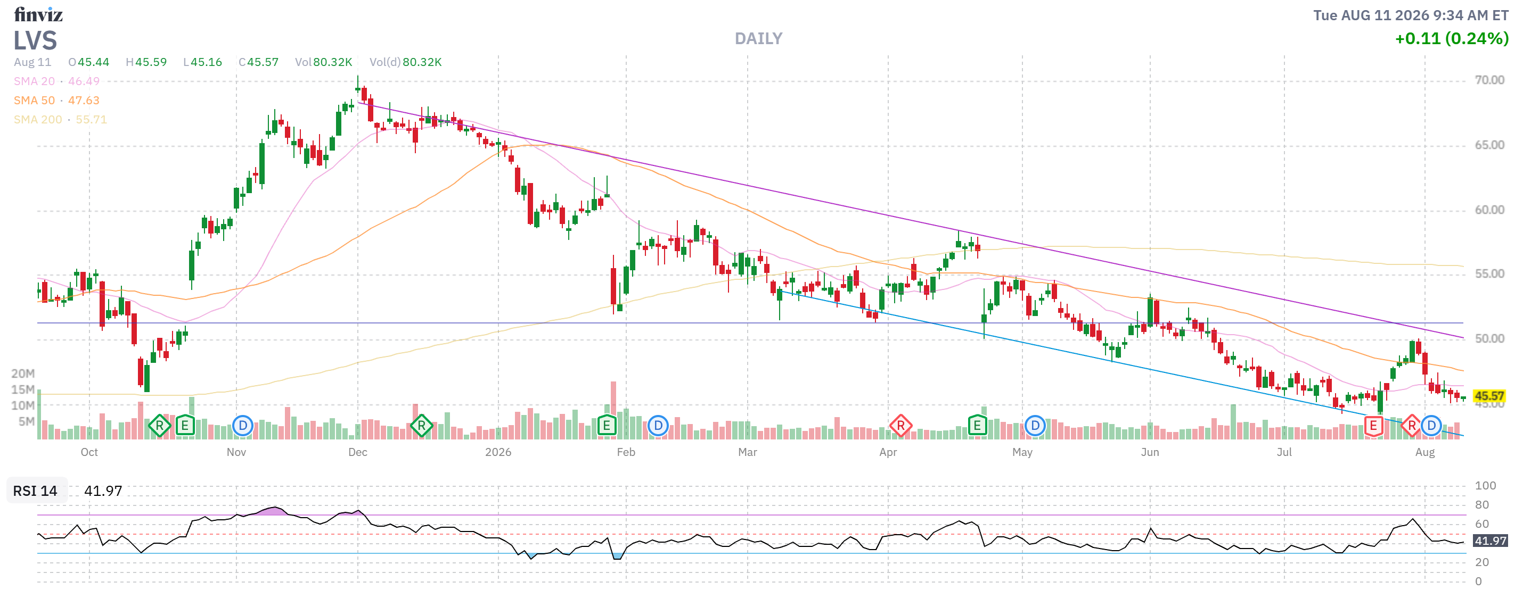Screen dimensions: 1523x598
Task: Click the +0.11 (0.24%) price change
Action: point(1452,38)
